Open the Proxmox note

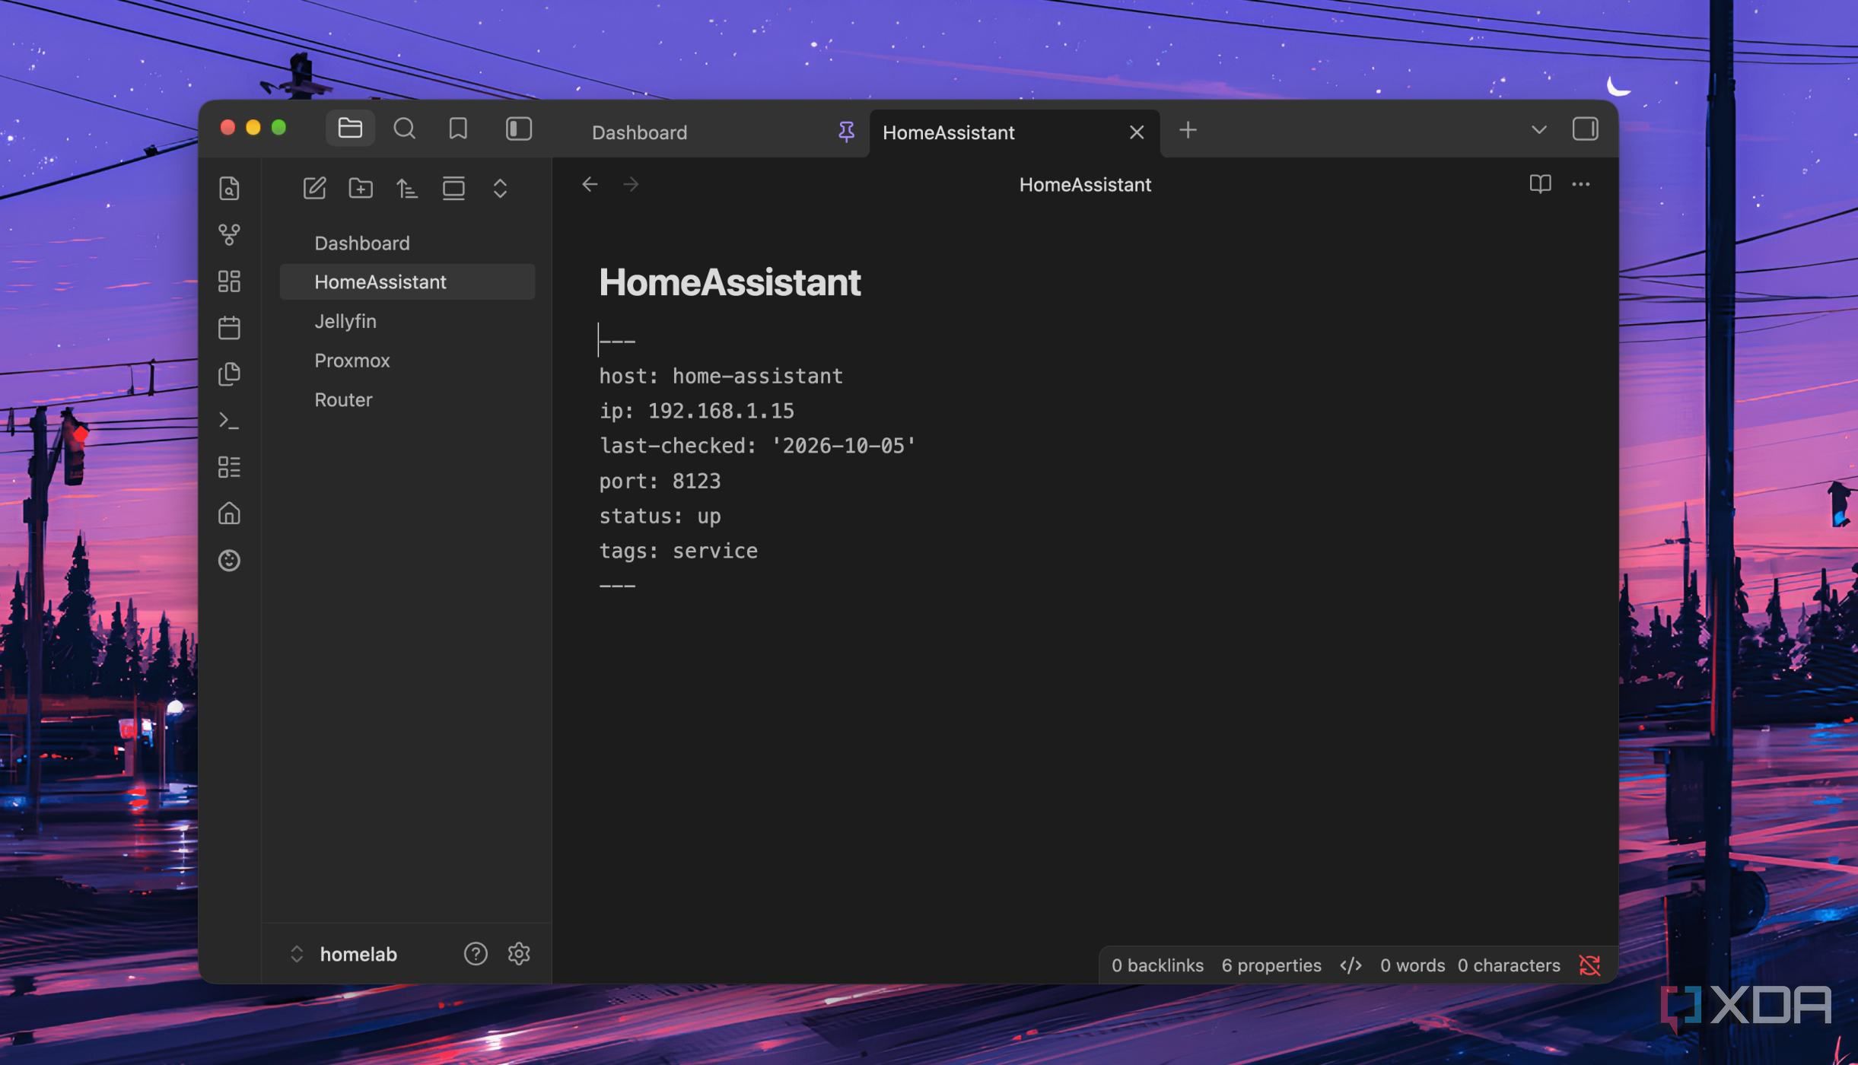pos(407,360)
